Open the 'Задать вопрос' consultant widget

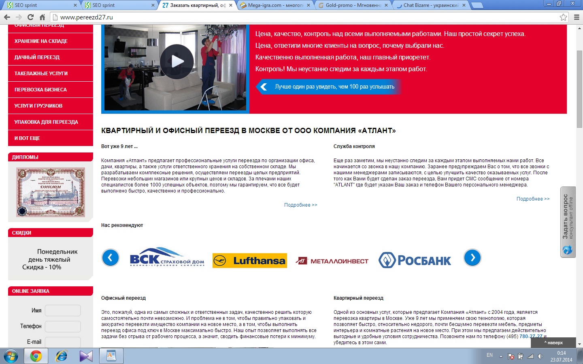(x=568, y=222)
